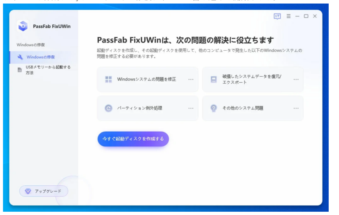
Task: Click the question mark icon on その他のシステム問題
Action: [x=214, y=108]
